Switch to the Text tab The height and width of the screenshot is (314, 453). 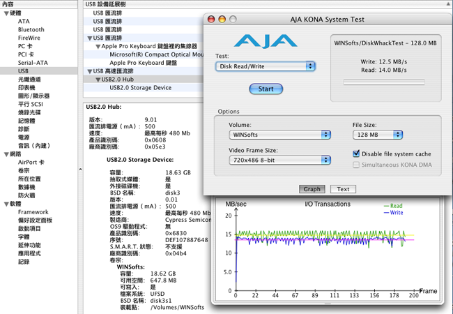coord(343,189)
